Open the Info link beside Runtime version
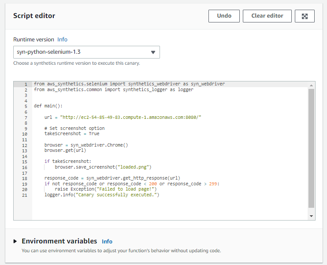 [62, 39]
